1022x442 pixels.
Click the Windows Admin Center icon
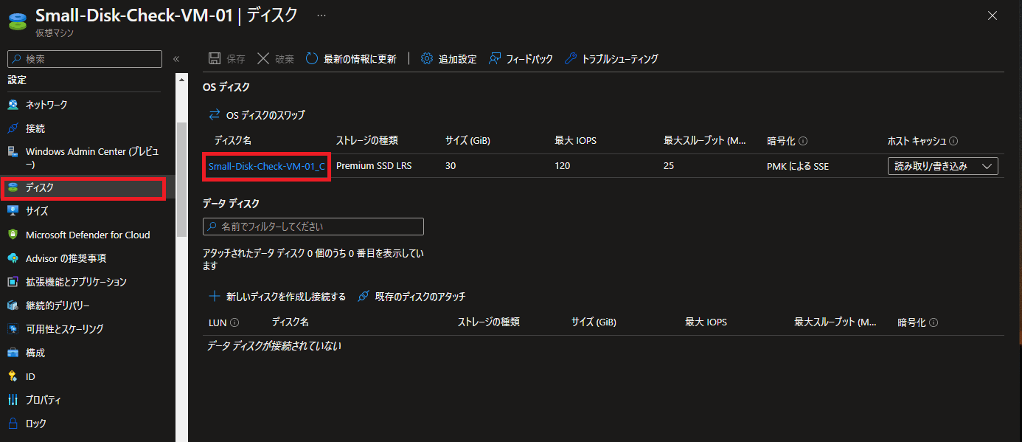pos(13,152)
